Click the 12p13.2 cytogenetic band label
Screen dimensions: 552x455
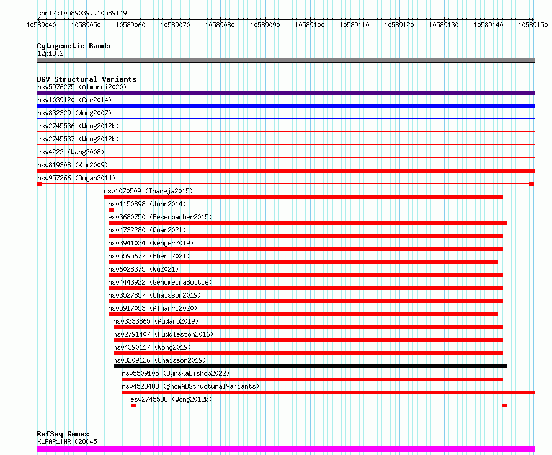[50, 53]
